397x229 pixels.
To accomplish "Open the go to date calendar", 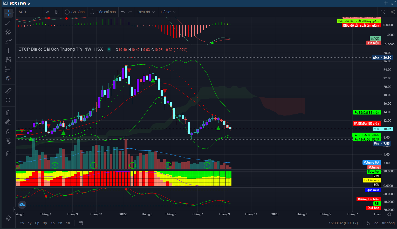I will pos(81,223).
